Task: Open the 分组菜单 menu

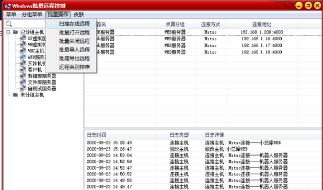Action: [x=32, y=15]
